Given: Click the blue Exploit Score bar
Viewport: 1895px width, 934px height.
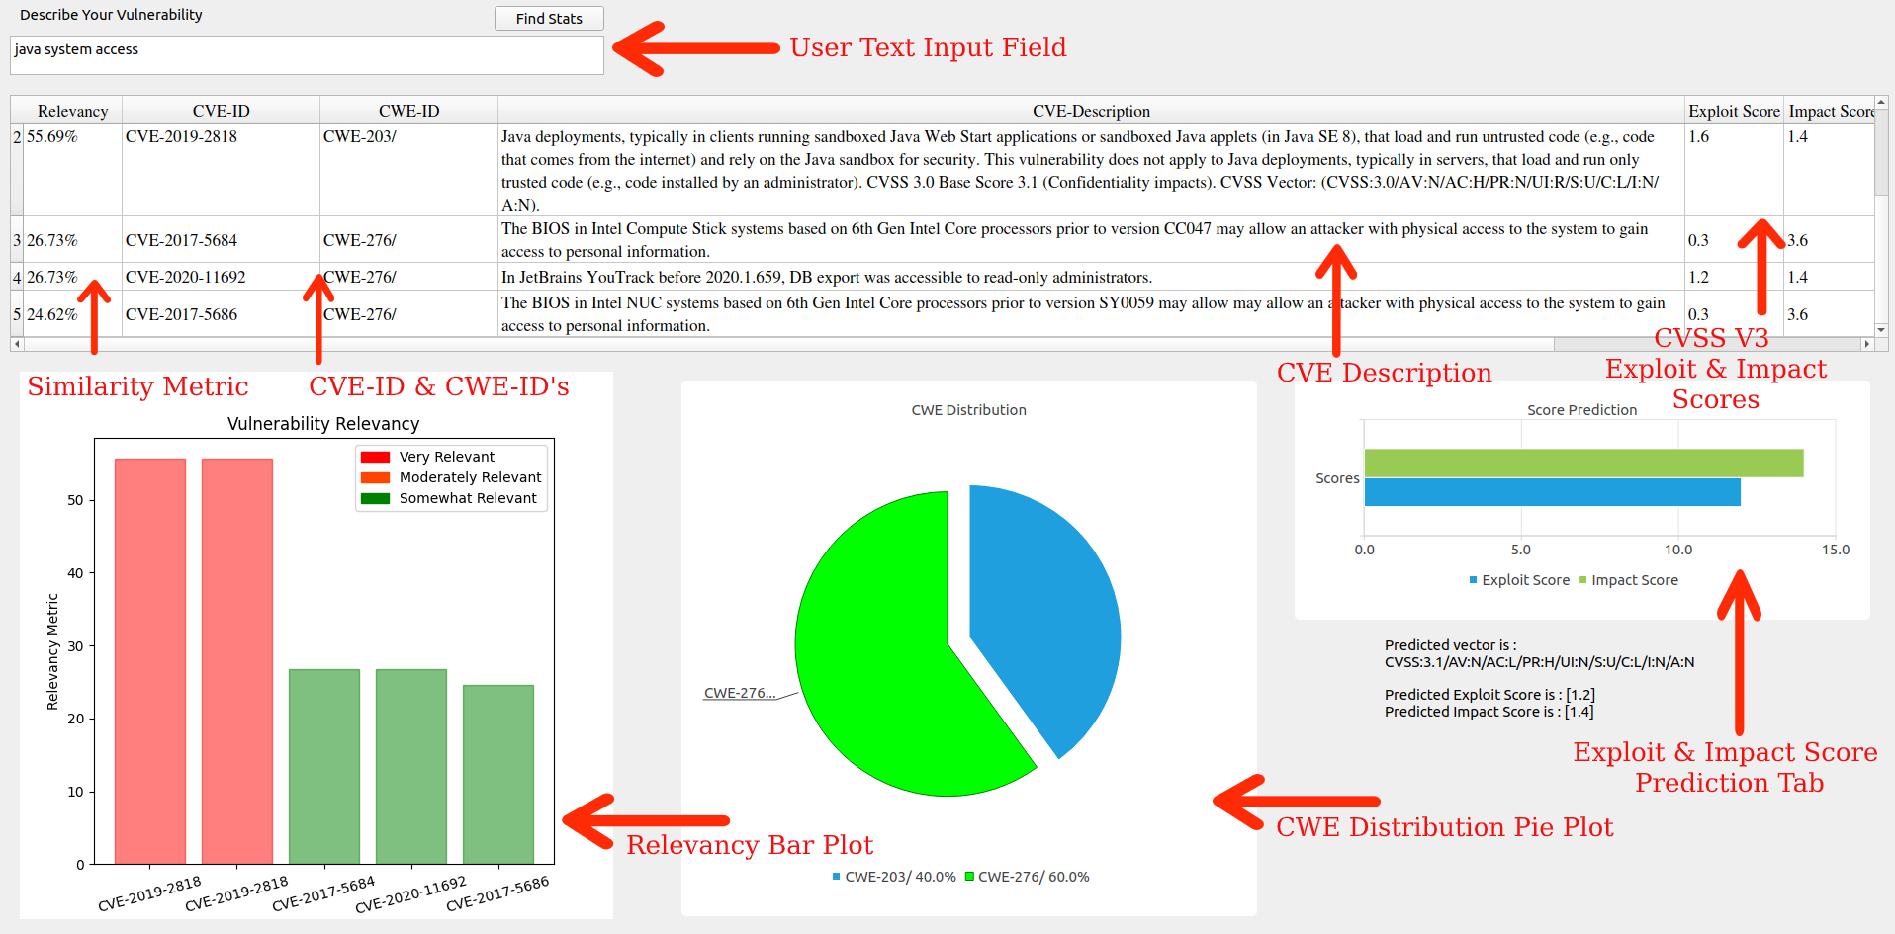Looking at the screenshot, I should (1551, 492).
